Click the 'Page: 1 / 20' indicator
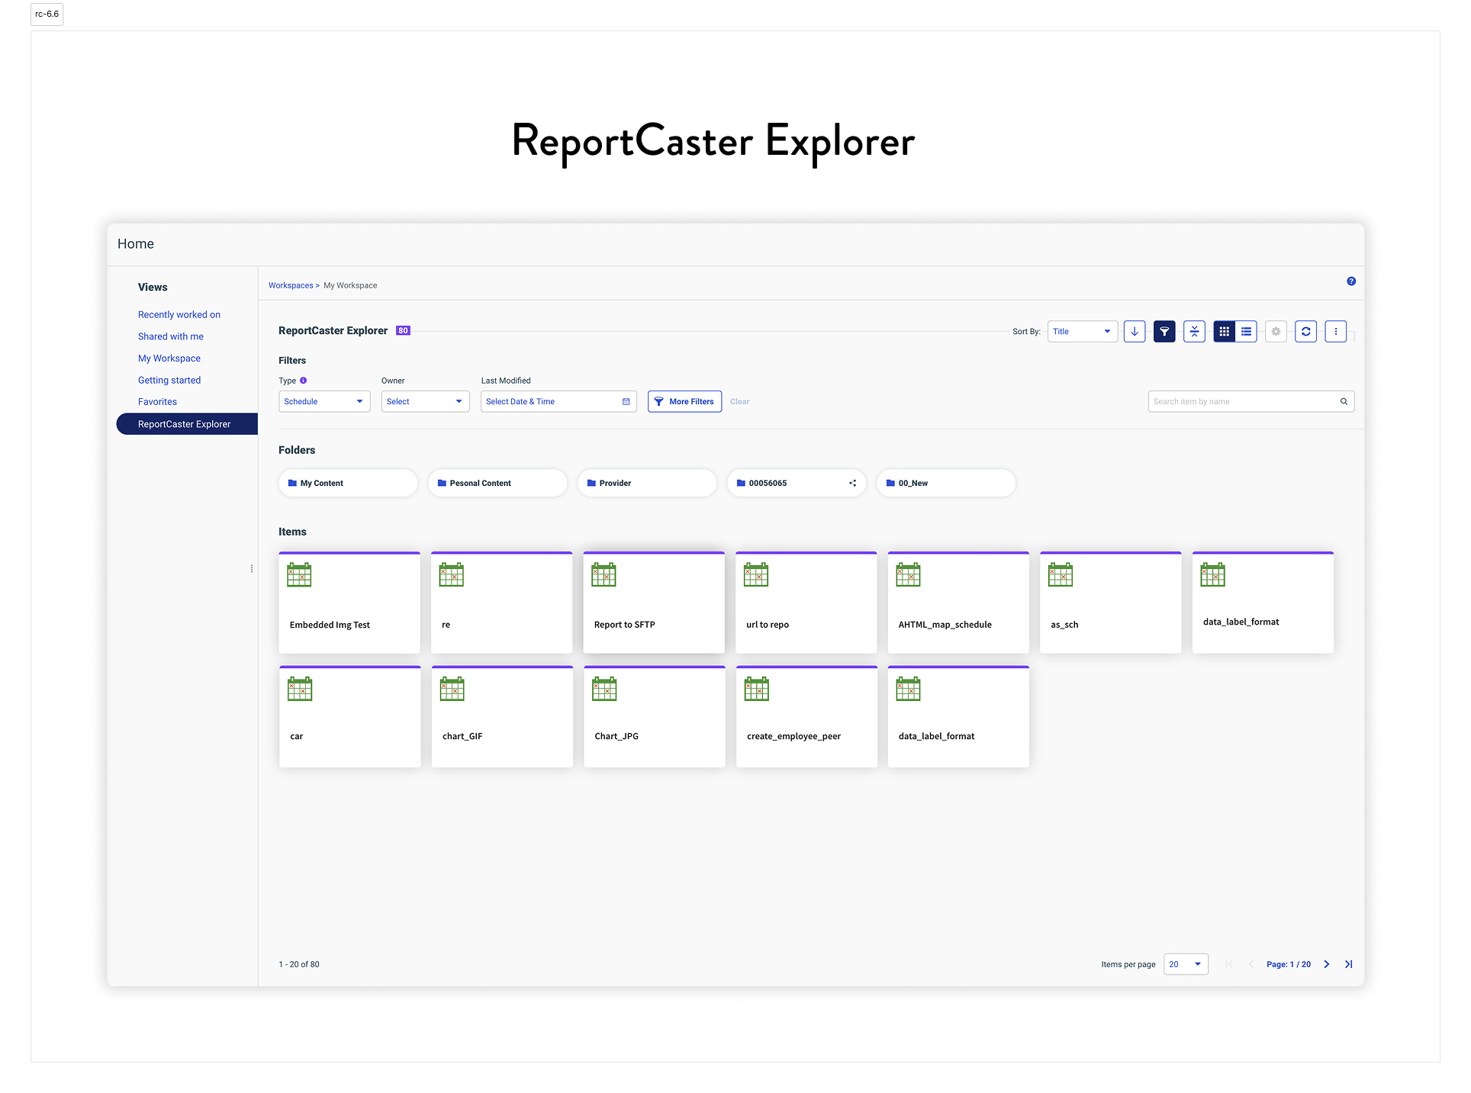Image resolution: width=1471 pixels, height=1093 pixels. (x=1289, y=965)
